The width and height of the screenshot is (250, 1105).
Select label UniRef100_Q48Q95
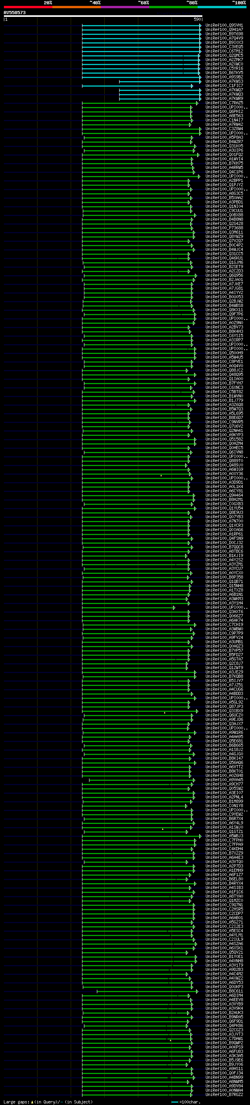(x=224, y=374)
